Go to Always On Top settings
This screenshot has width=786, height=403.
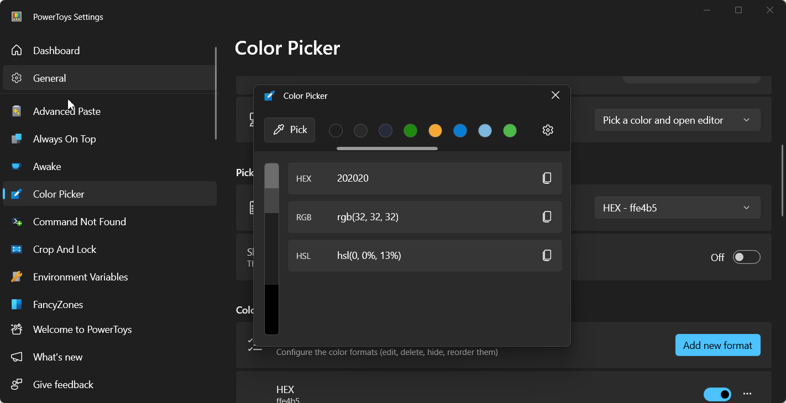pyautogui.click(x=109, y=139)
